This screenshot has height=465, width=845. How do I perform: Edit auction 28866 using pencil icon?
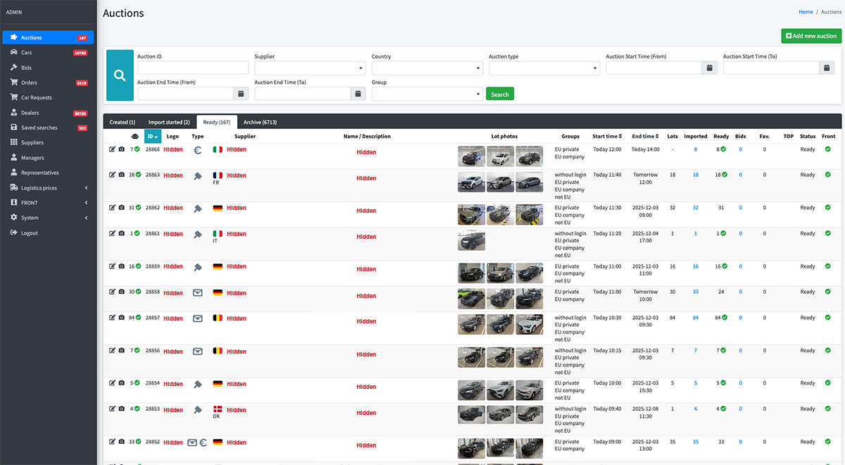click(112, 149)
